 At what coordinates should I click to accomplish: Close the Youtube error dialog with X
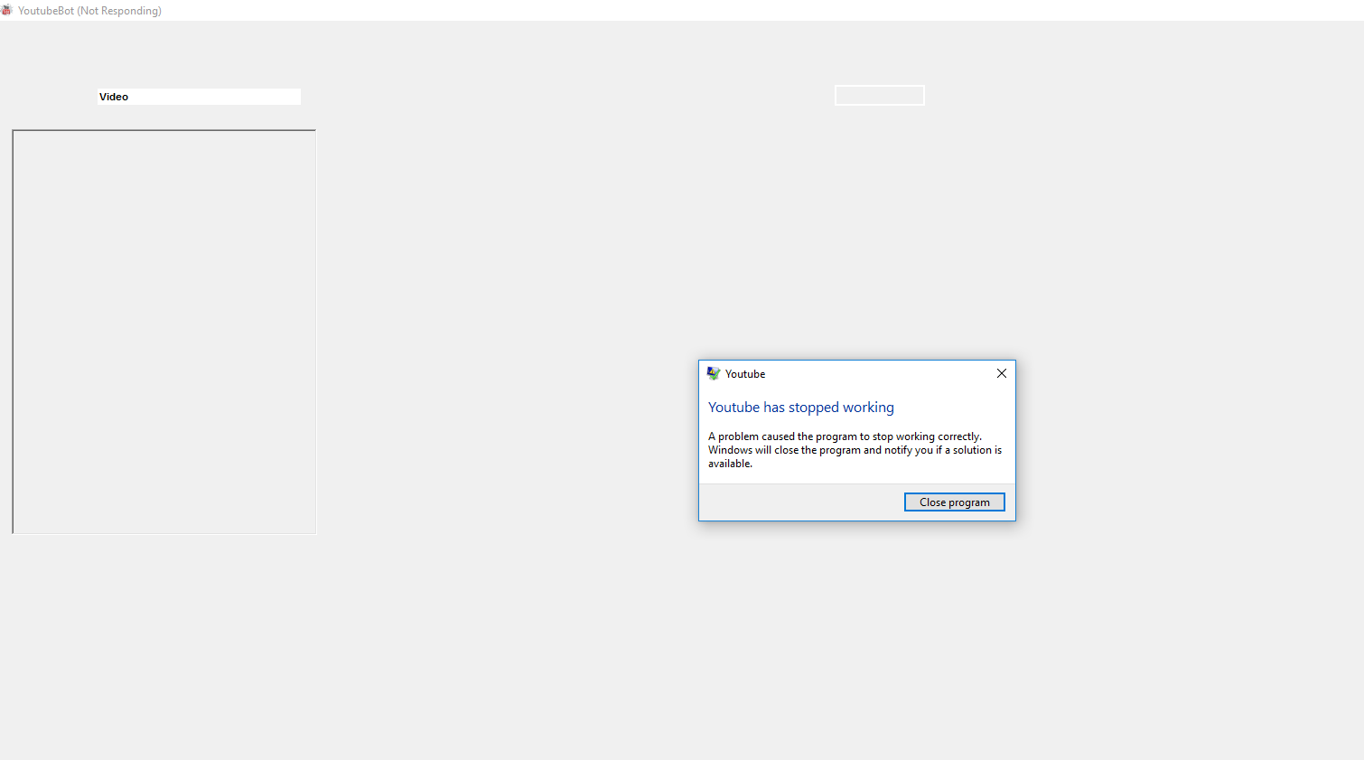pos(1001,373)
